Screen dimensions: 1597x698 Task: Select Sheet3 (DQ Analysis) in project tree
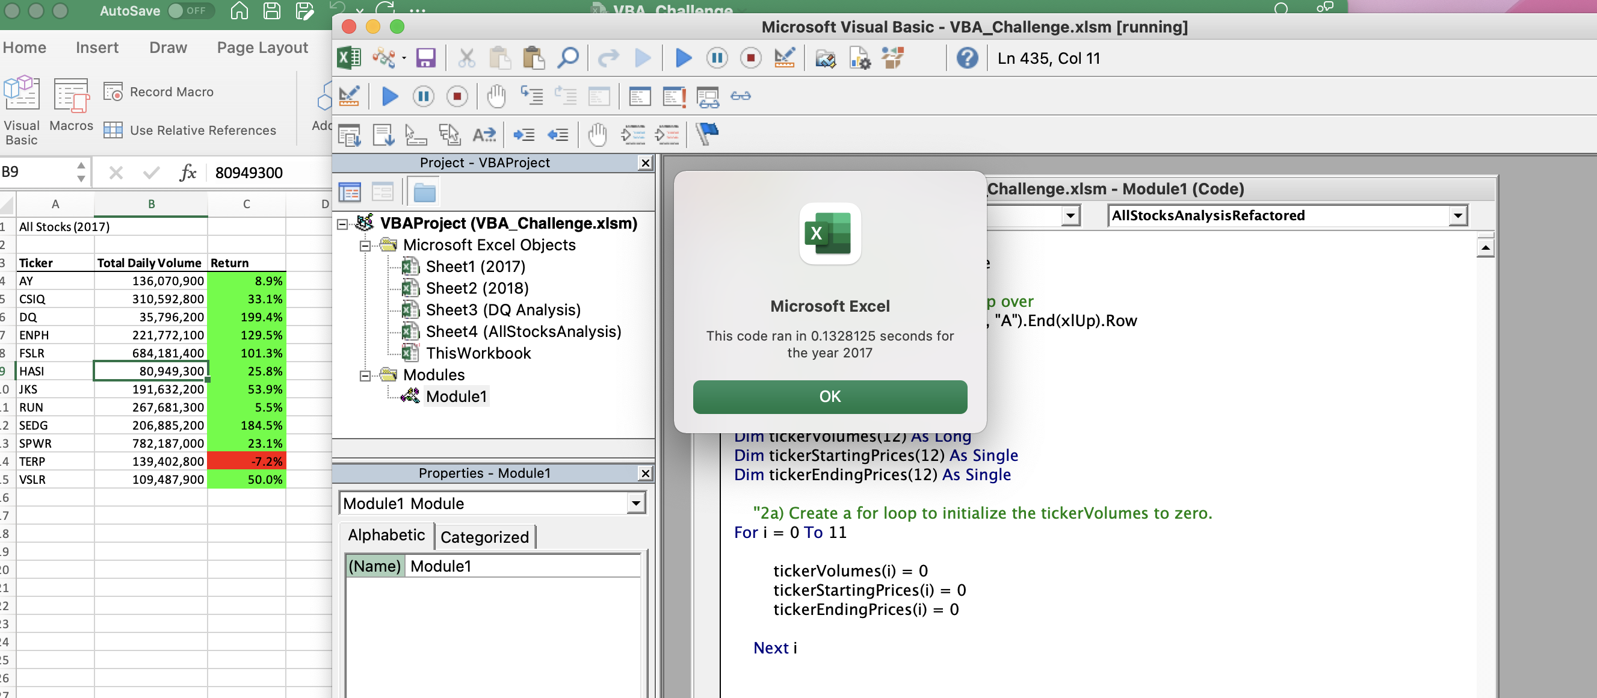(x=502, y=310)
